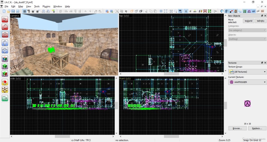
Task: Click the larger grid icon
Action: click(38, 11)
